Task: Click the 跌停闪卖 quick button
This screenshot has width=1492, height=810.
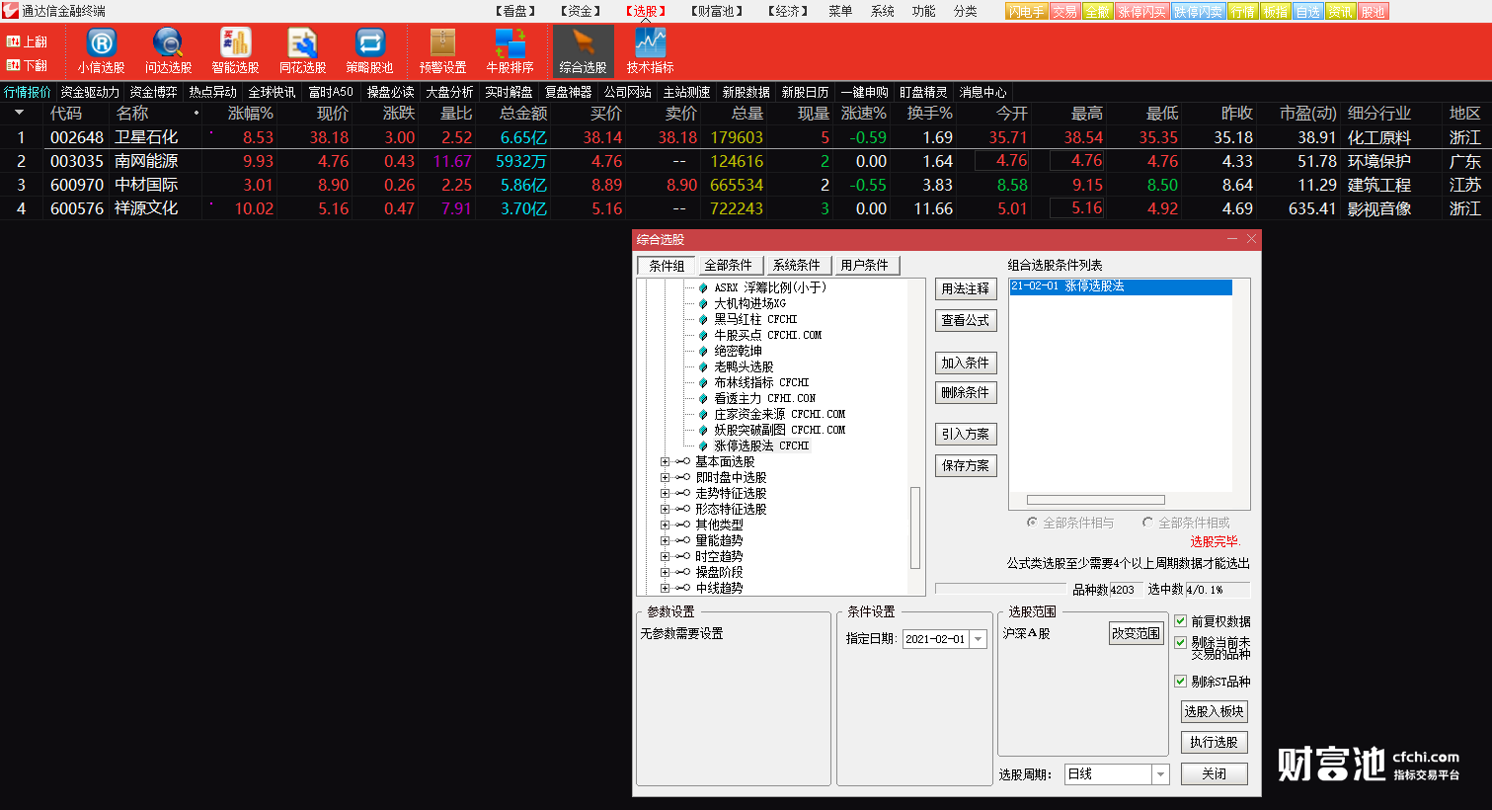Action: point(1198,12)
